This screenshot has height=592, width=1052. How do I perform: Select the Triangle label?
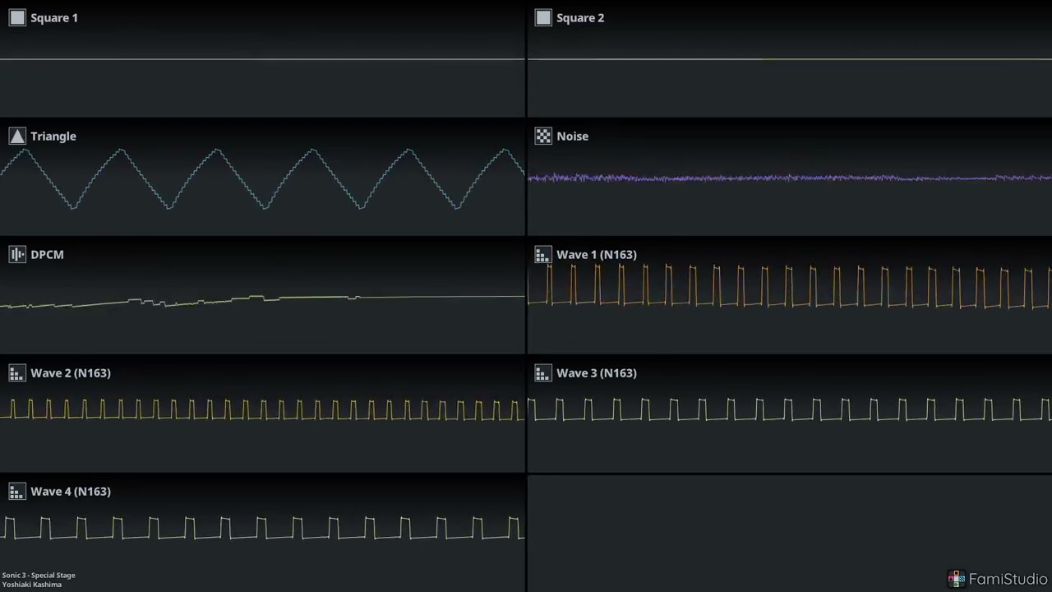pos(53,136)
